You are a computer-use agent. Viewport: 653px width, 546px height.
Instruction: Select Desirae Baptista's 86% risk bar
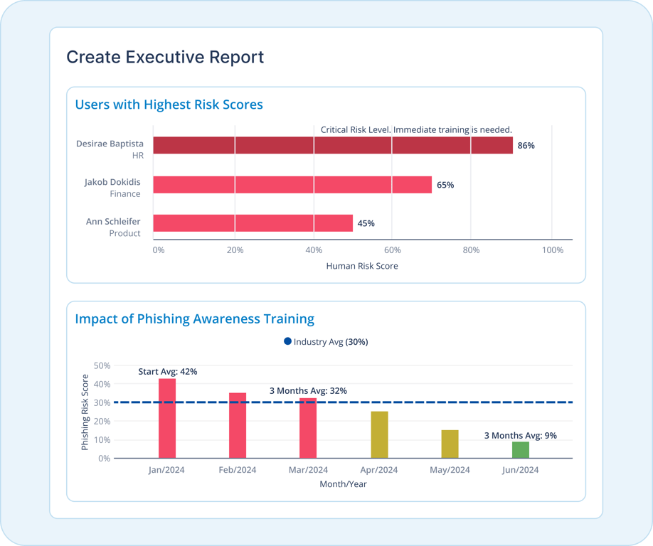tap(333, 145)
